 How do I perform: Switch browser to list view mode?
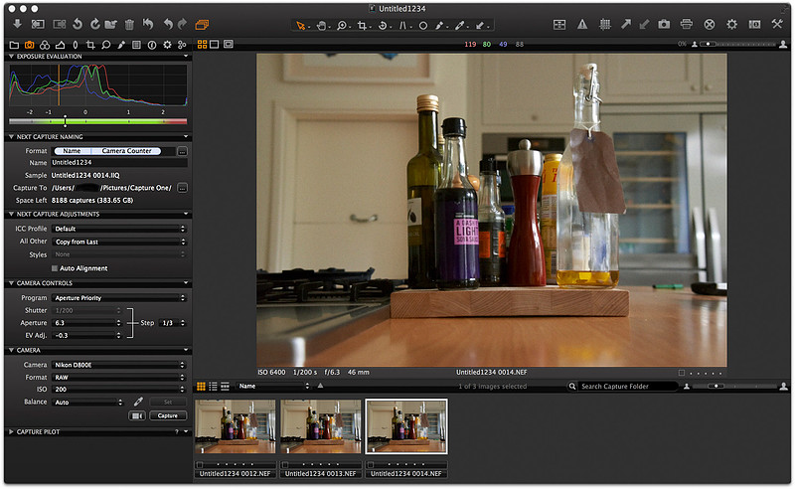tap(213, 386)
